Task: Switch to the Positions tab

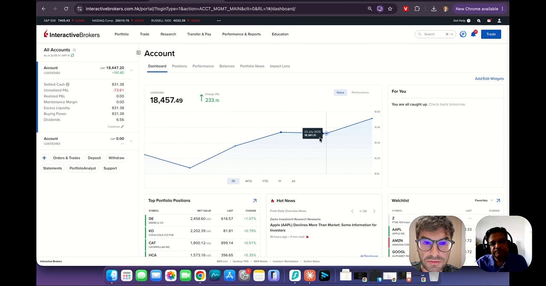Action: [179, 66]
